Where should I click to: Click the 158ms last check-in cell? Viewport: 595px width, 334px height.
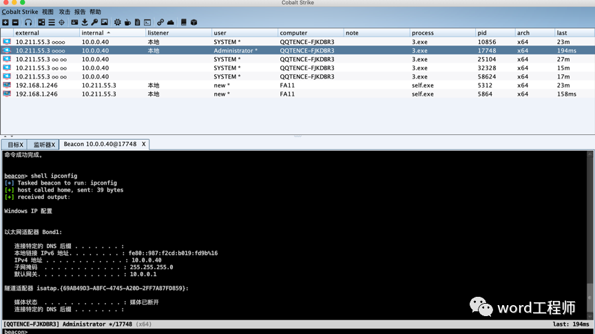click(x=567, y=94)
